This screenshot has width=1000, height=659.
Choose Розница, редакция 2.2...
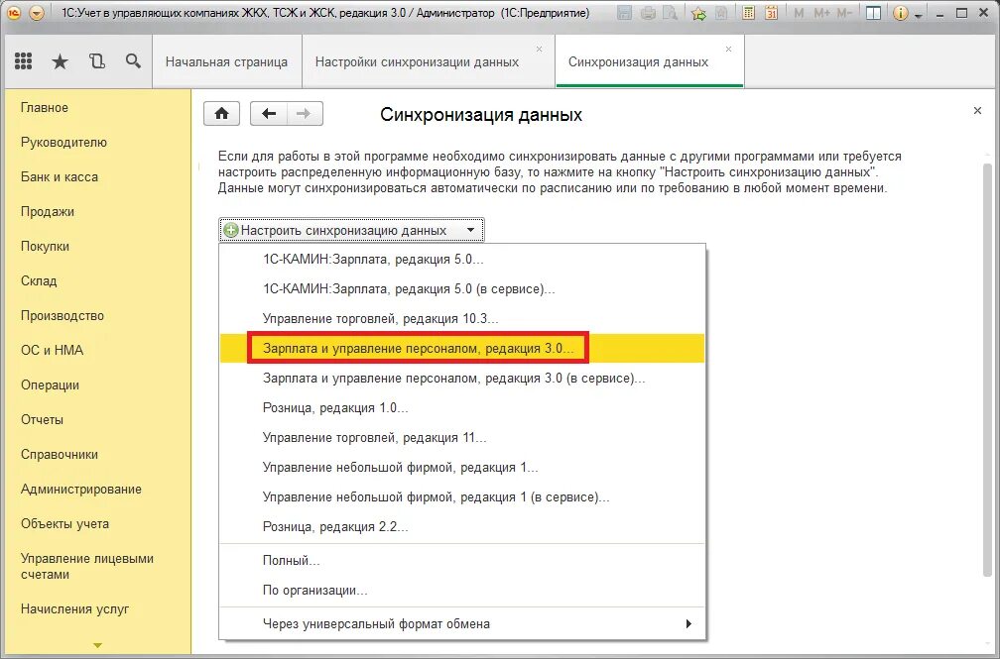pos(462,527)
